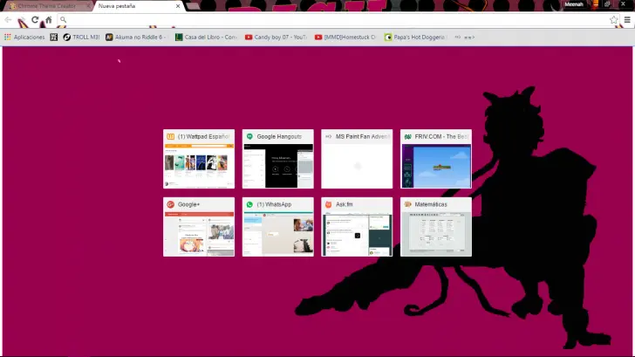Open the Google Hangouts tile
Viewport: 635px width, 357px height.
click(x=277, y=159)
